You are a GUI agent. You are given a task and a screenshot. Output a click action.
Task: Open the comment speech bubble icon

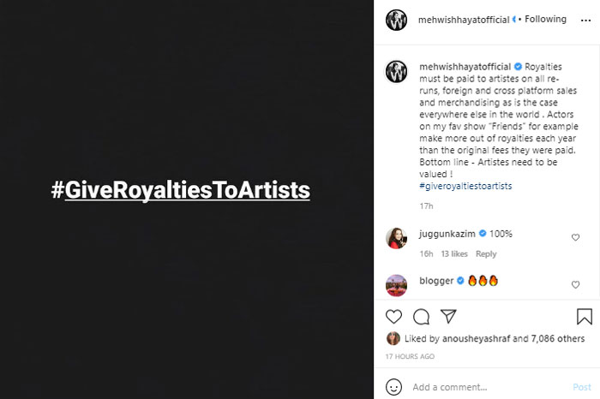(421, 317)
